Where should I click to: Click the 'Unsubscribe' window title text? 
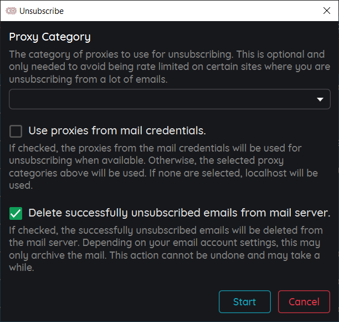[x=42, y=11]
